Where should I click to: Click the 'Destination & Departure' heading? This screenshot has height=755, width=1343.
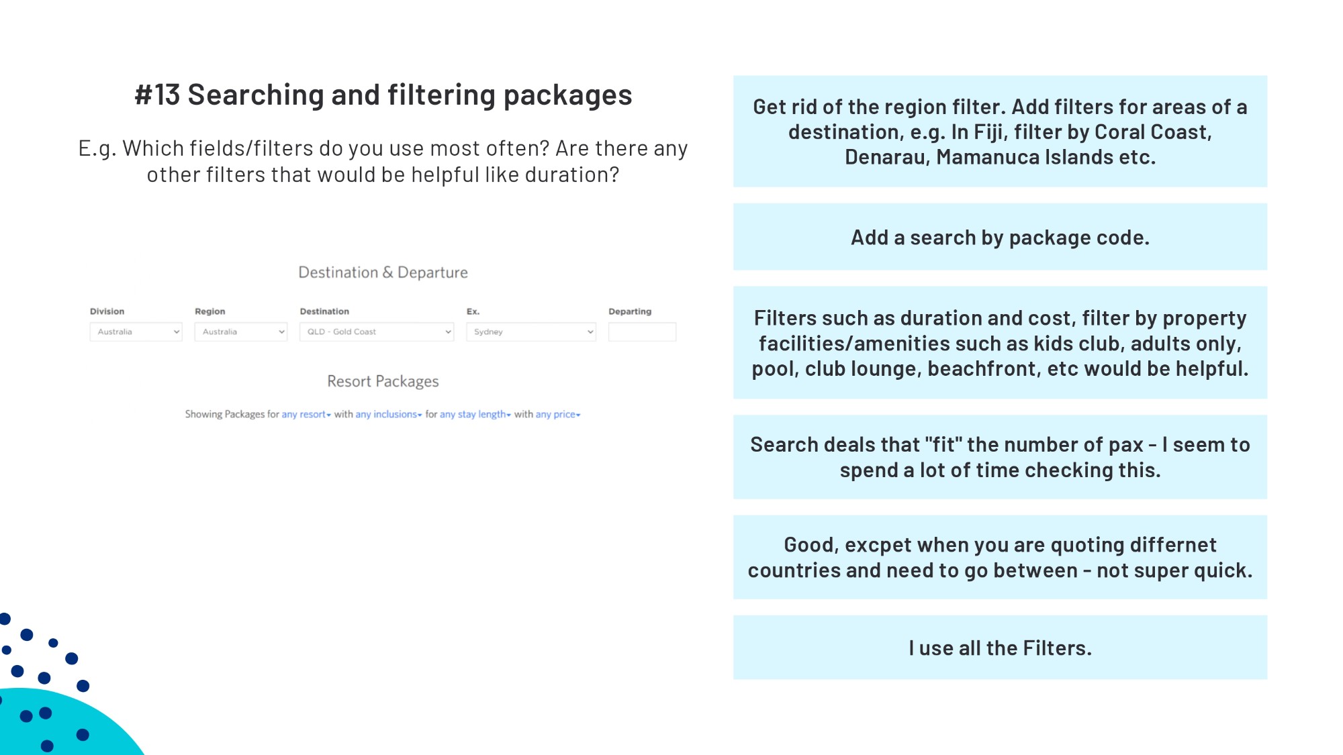pos(383,272)
